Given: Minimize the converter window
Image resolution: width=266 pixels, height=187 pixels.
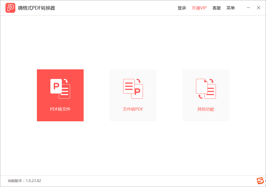Looking at the screenshot, I should click(248, 8).
